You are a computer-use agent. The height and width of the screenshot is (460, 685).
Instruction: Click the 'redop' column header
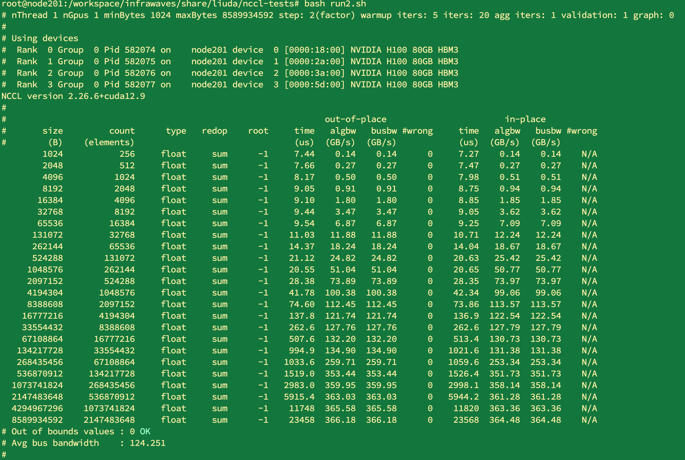pyautogui.click(x=214, y=131)
